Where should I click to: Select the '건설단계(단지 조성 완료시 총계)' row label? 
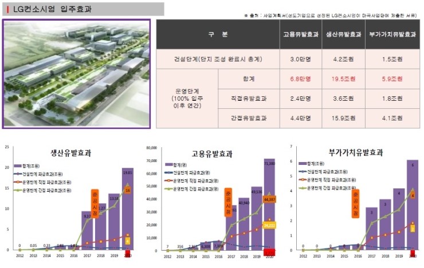218,59
